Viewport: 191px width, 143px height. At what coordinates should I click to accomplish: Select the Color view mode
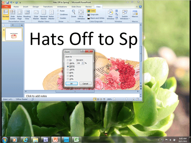click(91, 11)
